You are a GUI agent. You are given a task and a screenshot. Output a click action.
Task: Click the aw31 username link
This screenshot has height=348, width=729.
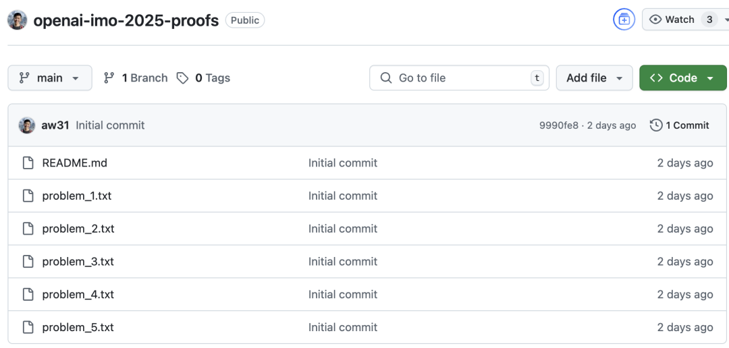pos(55,125)
